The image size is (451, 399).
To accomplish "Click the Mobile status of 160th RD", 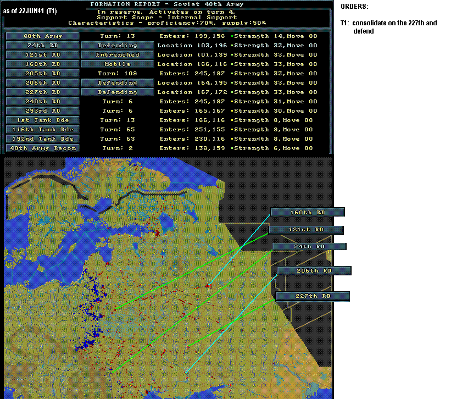I will 118,64.
